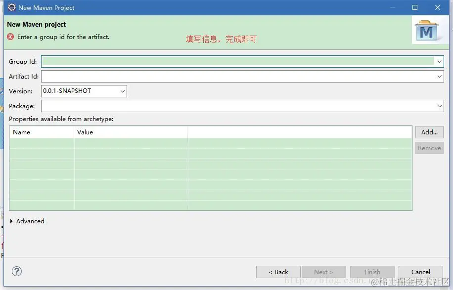Viewport: 453px width, 290px height.
Task: Click the Add... button
Action: 429,132
